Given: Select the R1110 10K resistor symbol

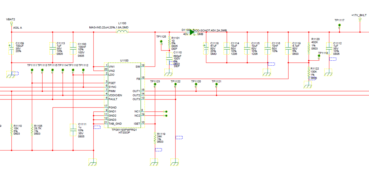Looking at the screenshot, I should [11, 130].
